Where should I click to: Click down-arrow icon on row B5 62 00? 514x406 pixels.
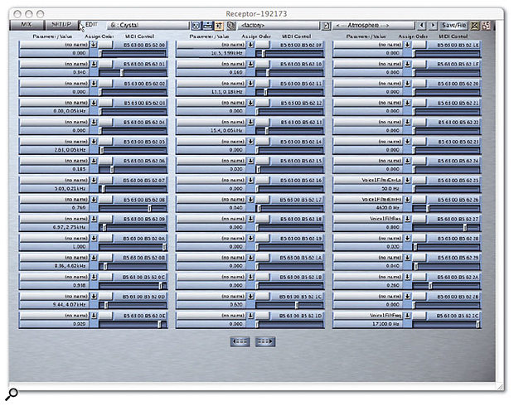coord(94,45)
